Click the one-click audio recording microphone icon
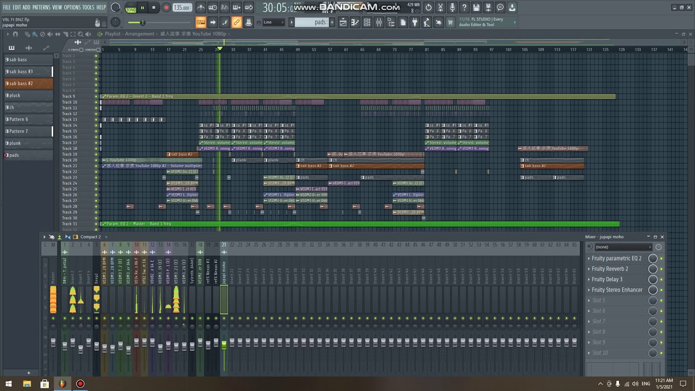Image resolution: width=695 pixels, height=391 pixels. (452, 8)
